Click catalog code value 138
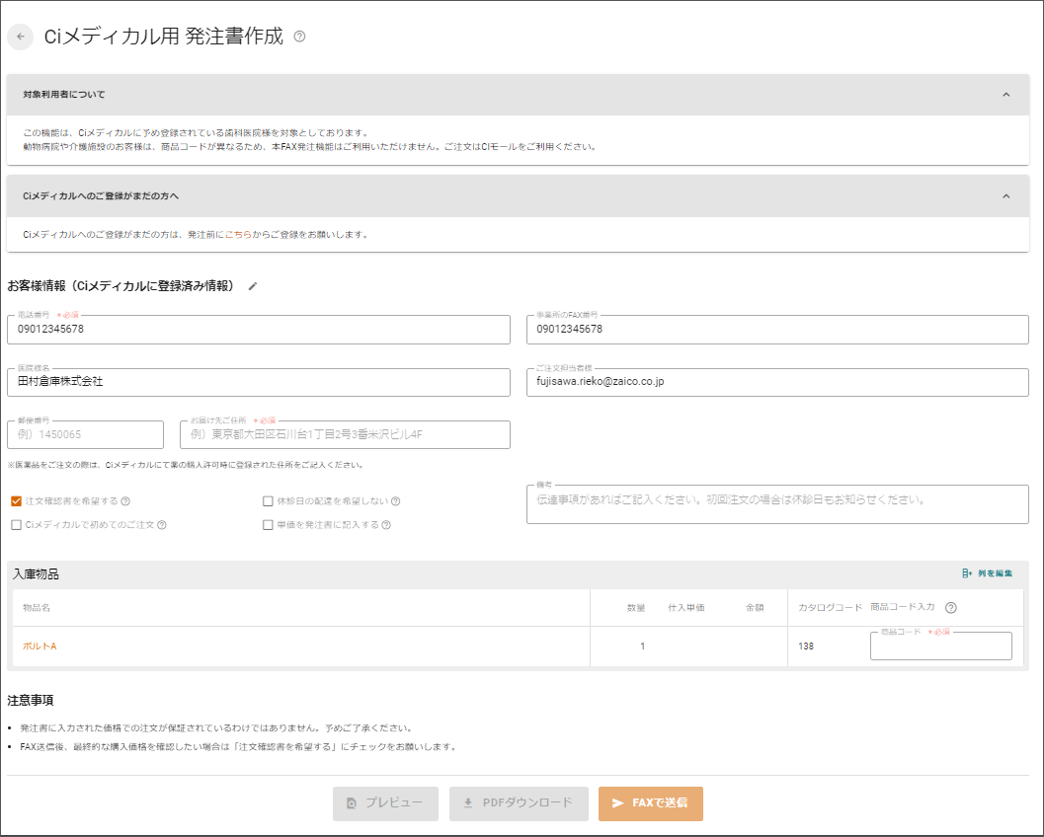The height and width of the screenshot is (837, 1044). point(806,647)
